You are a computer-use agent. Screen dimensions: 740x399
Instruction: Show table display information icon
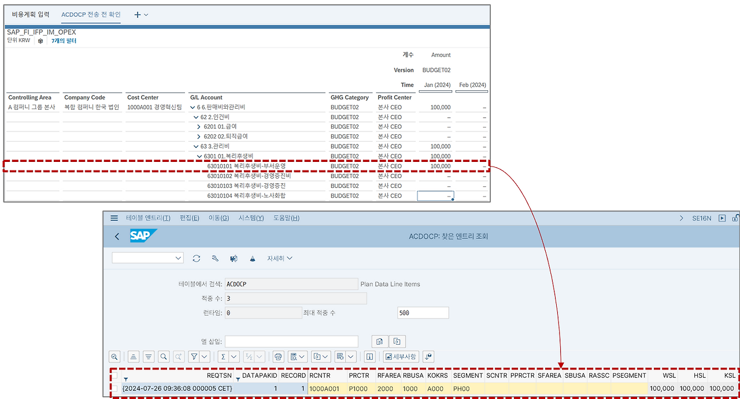click(370, 357)
